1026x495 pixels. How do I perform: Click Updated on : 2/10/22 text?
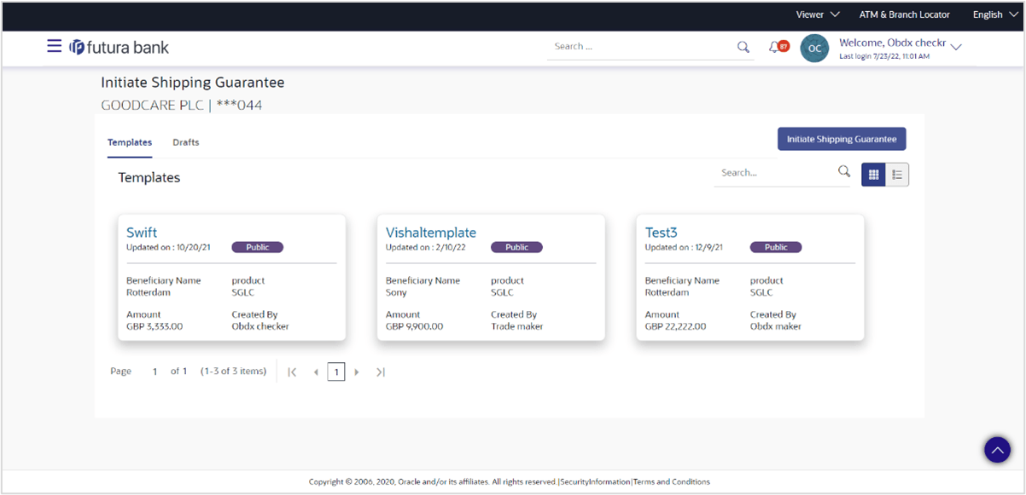(425, 247)
